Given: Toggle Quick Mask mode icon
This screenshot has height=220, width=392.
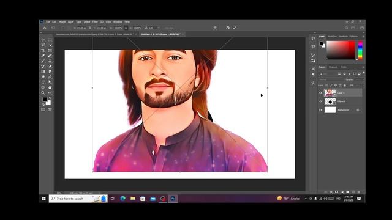Looking at the screenshot, I should [43, 109].
